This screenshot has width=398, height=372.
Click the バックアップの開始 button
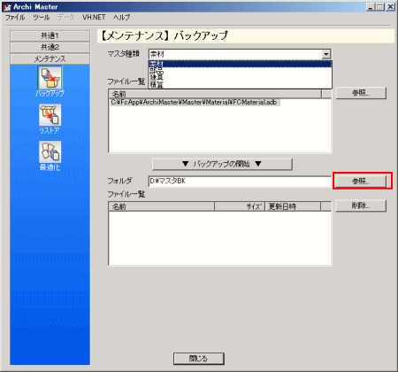pos(222,164)
